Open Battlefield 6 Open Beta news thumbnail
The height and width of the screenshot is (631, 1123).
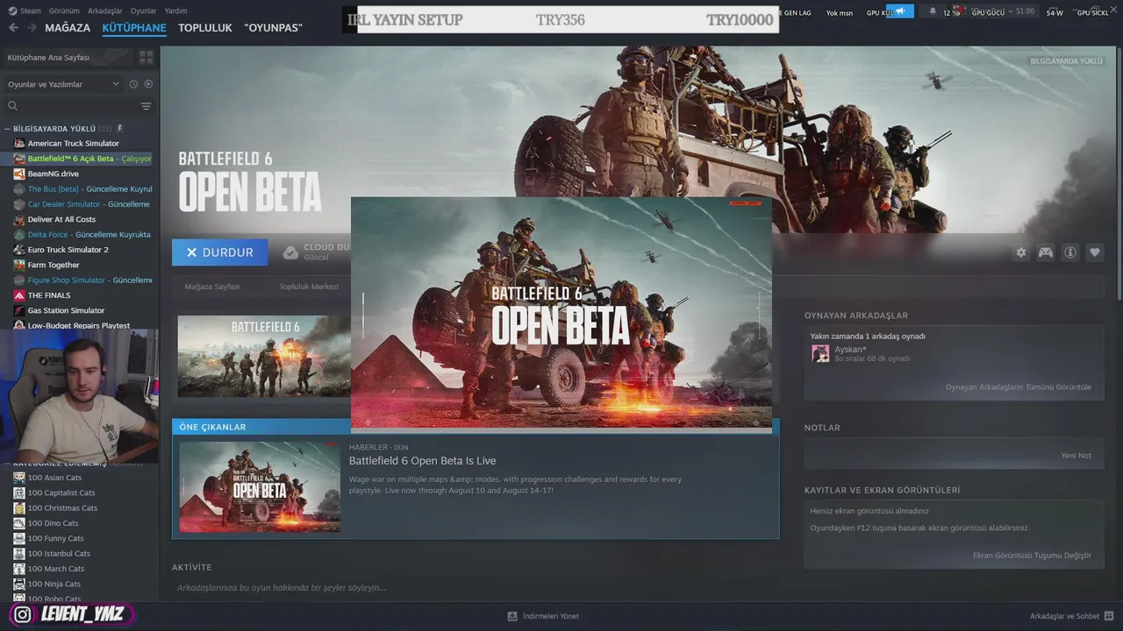click(x=260, y=487)
